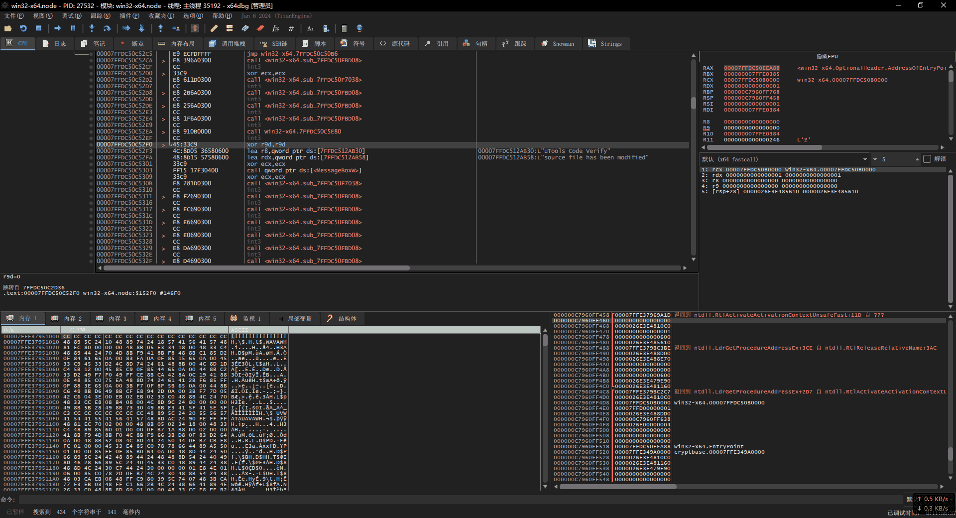
Task: Open the 文件(F) menu
Action: pyautogui.click(x=14, y=16)
